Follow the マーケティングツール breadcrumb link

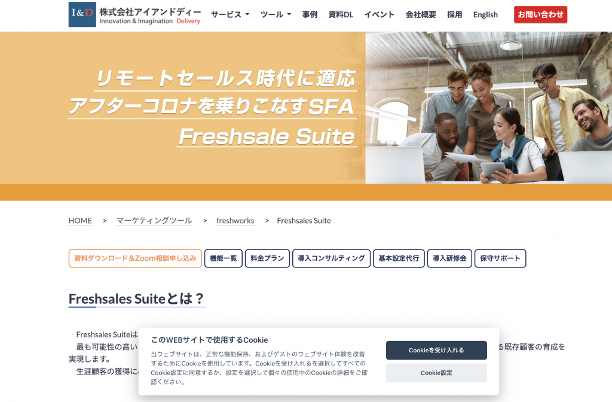[x=154, y=221]
